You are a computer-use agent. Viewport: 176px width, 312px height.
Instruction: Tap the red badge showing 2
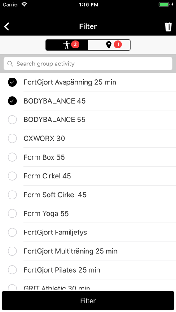(x=75, y=44)
